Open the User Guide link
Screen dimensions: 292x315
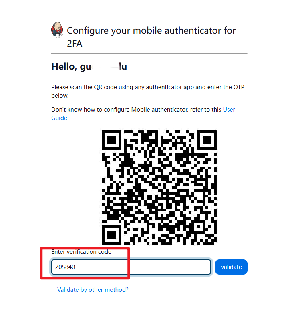(x=143, y=114)
